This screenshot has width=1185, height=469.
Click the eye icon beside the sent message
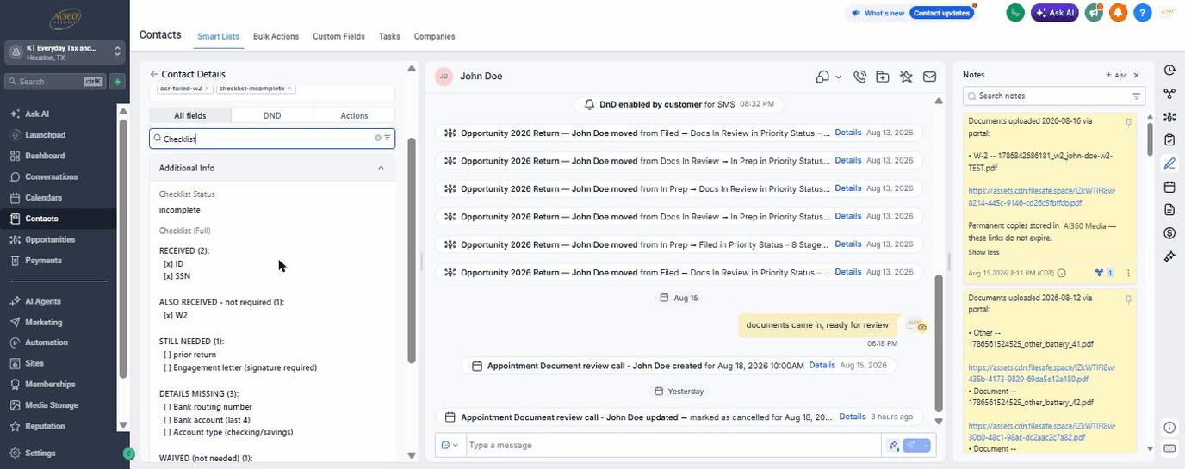coord(921,328)
